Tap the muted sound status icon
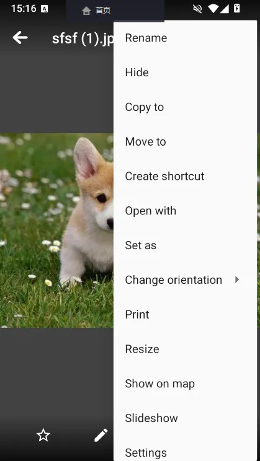The width and height of the screenshot is (260, 461). tap(197, 9)
